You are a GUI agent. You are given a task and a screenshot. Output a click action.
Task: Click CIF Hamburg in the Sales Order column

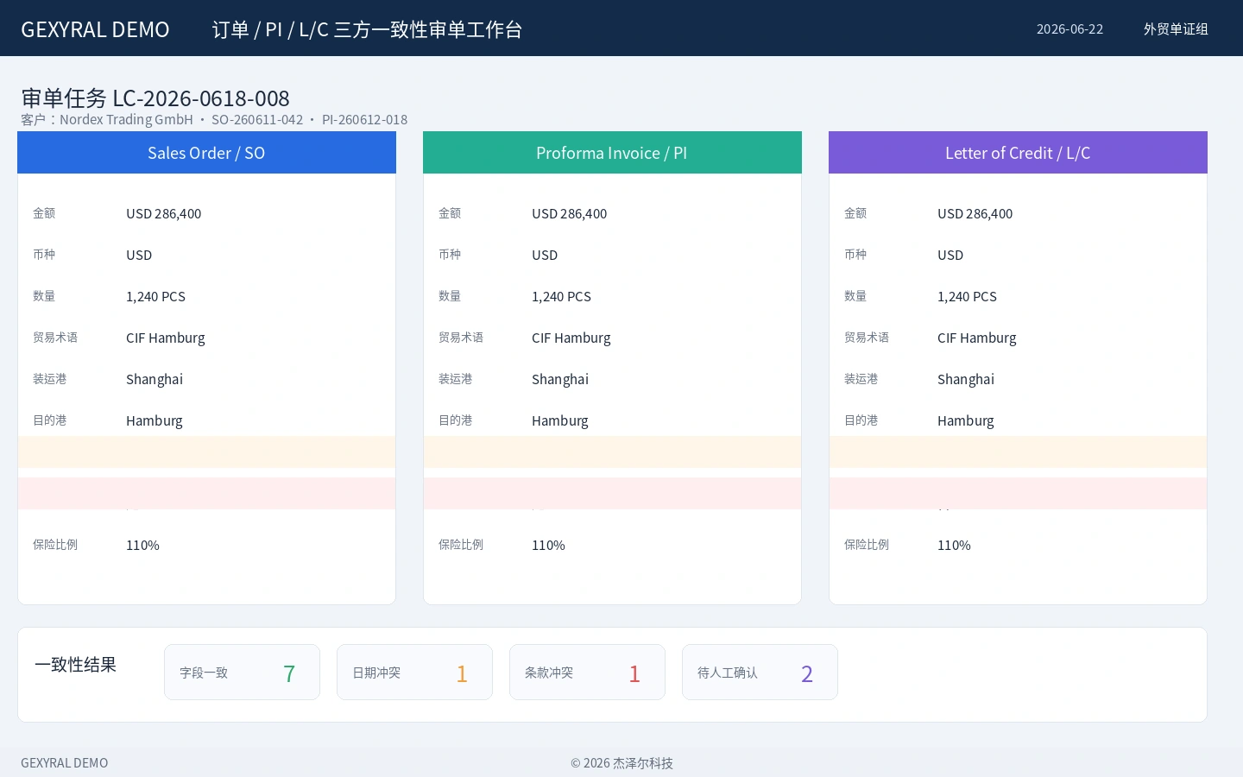(x=166, y=338)
